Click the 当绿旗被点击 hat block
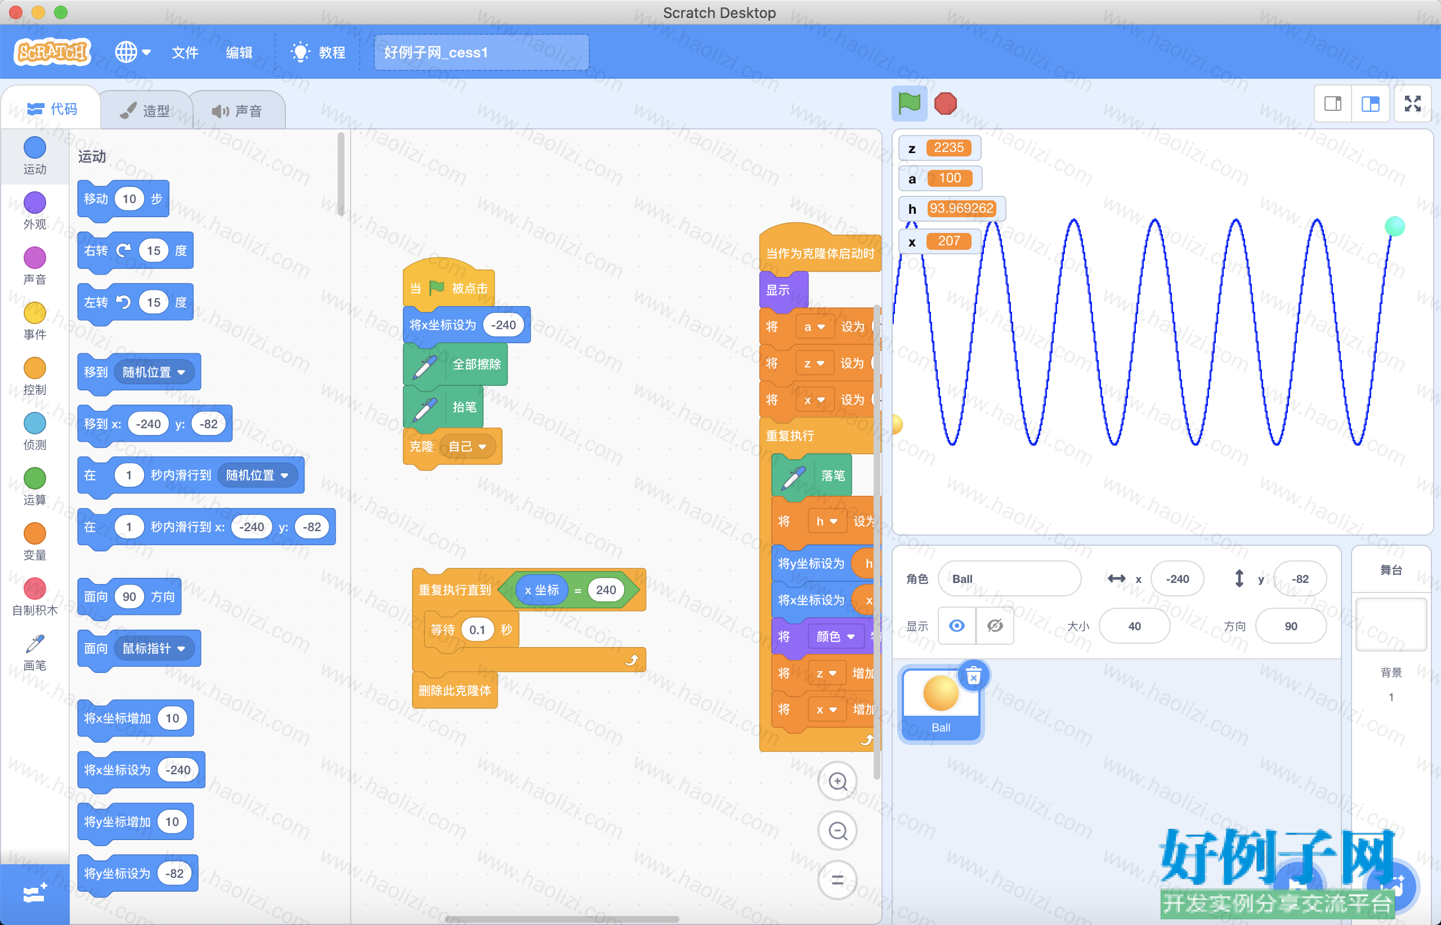Image resolution: width=1441 pixels, height=925 pixels. [x=448, y=284]
